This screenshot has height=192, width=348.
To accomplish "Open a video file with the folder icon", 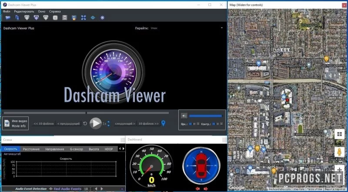I will pyautogui.click(x=8, y=18).
